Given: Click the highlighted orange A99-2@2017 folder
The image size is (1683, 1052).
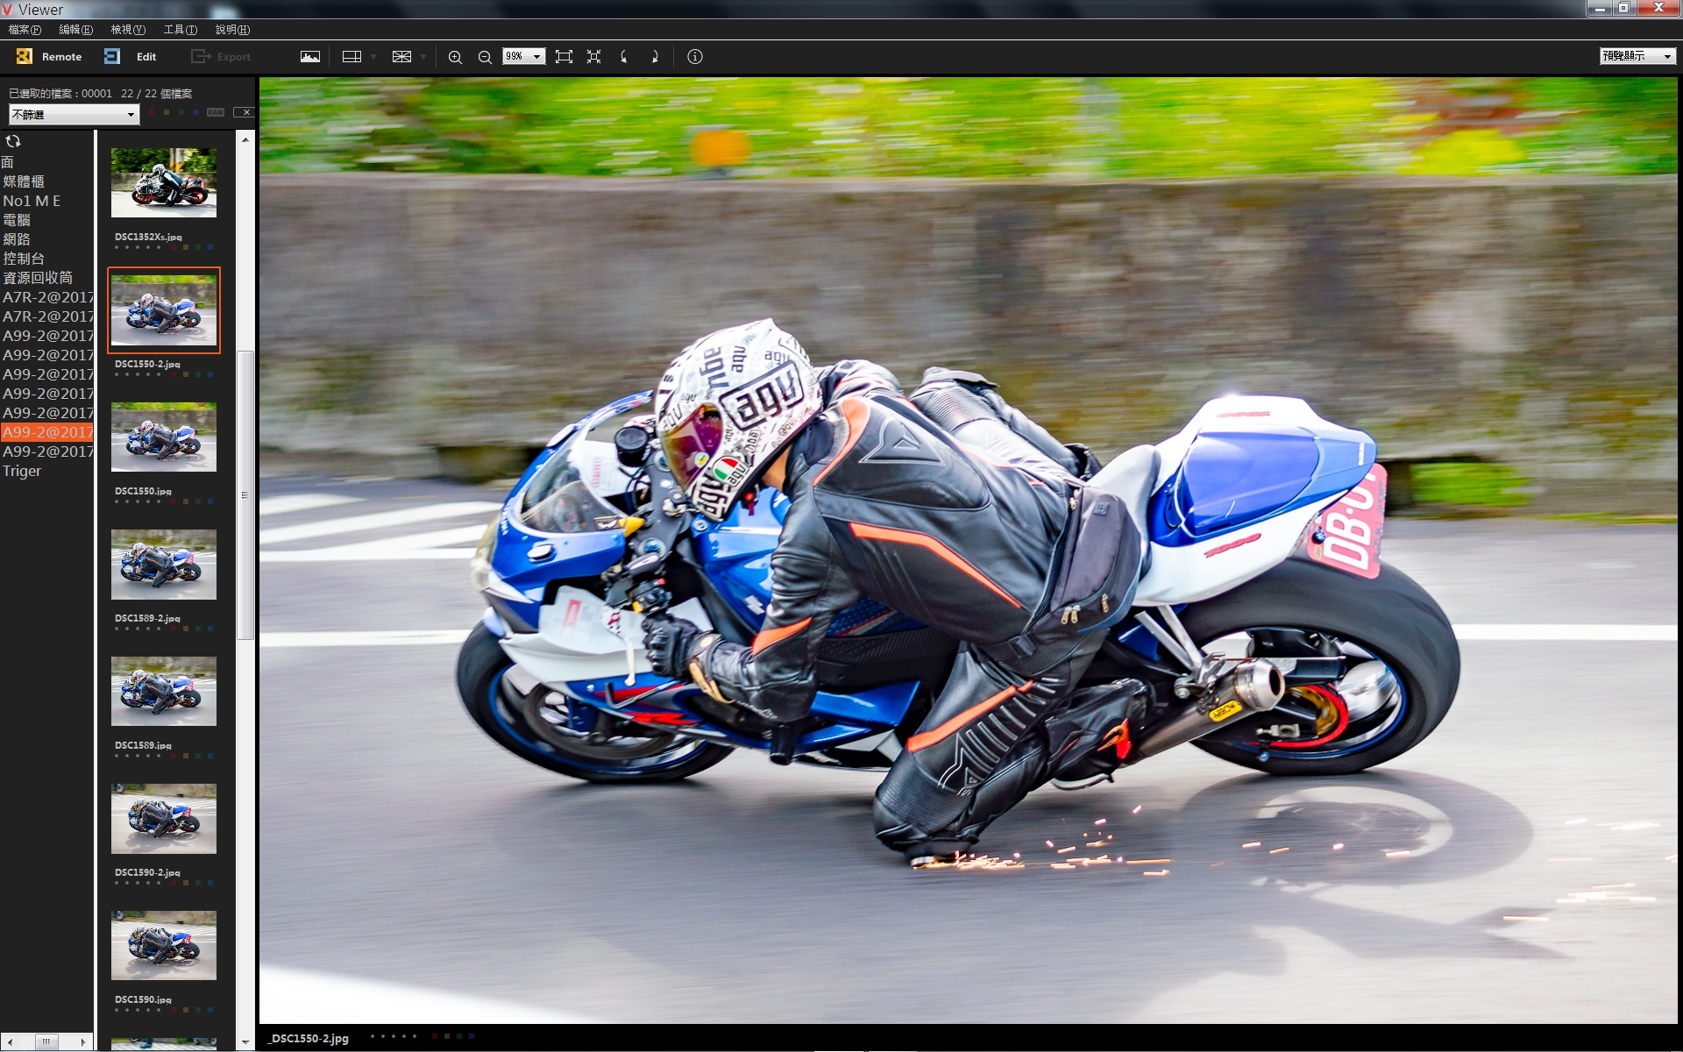Looking at the screenshot, I should pos(47,432).
